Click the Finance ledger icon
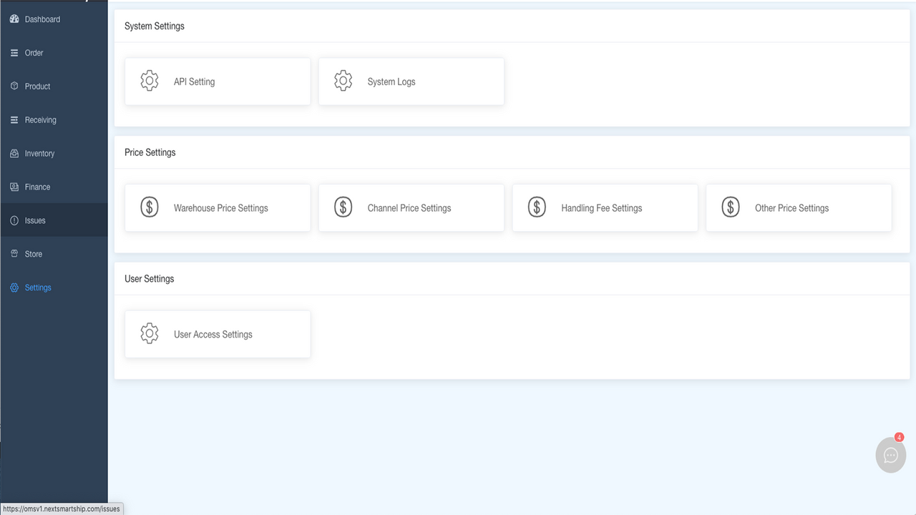Image resolution: width=916 pixels, height=515 pixels. [13, 187]
